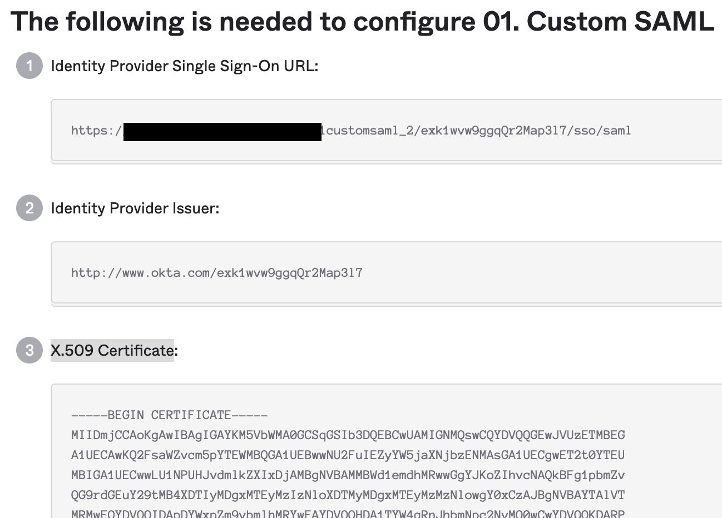This screenshot has width=722, height=518.
Task: Click the 'Identity Provider Issuer' label
Action: click(x=135, y=208)
